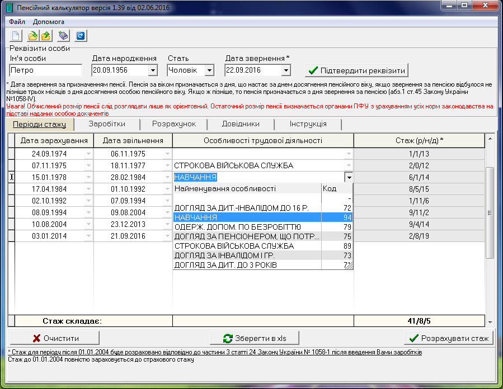Click the new blank document toolbar icon
Screen dimensions: 503x389
(x=16, y=36)
